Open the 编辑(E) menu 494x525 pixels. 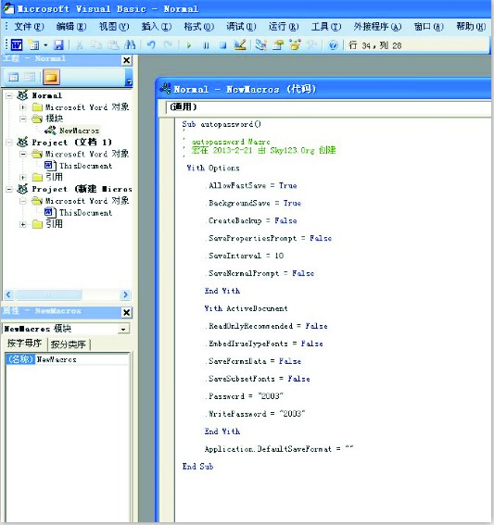(71, 27)
